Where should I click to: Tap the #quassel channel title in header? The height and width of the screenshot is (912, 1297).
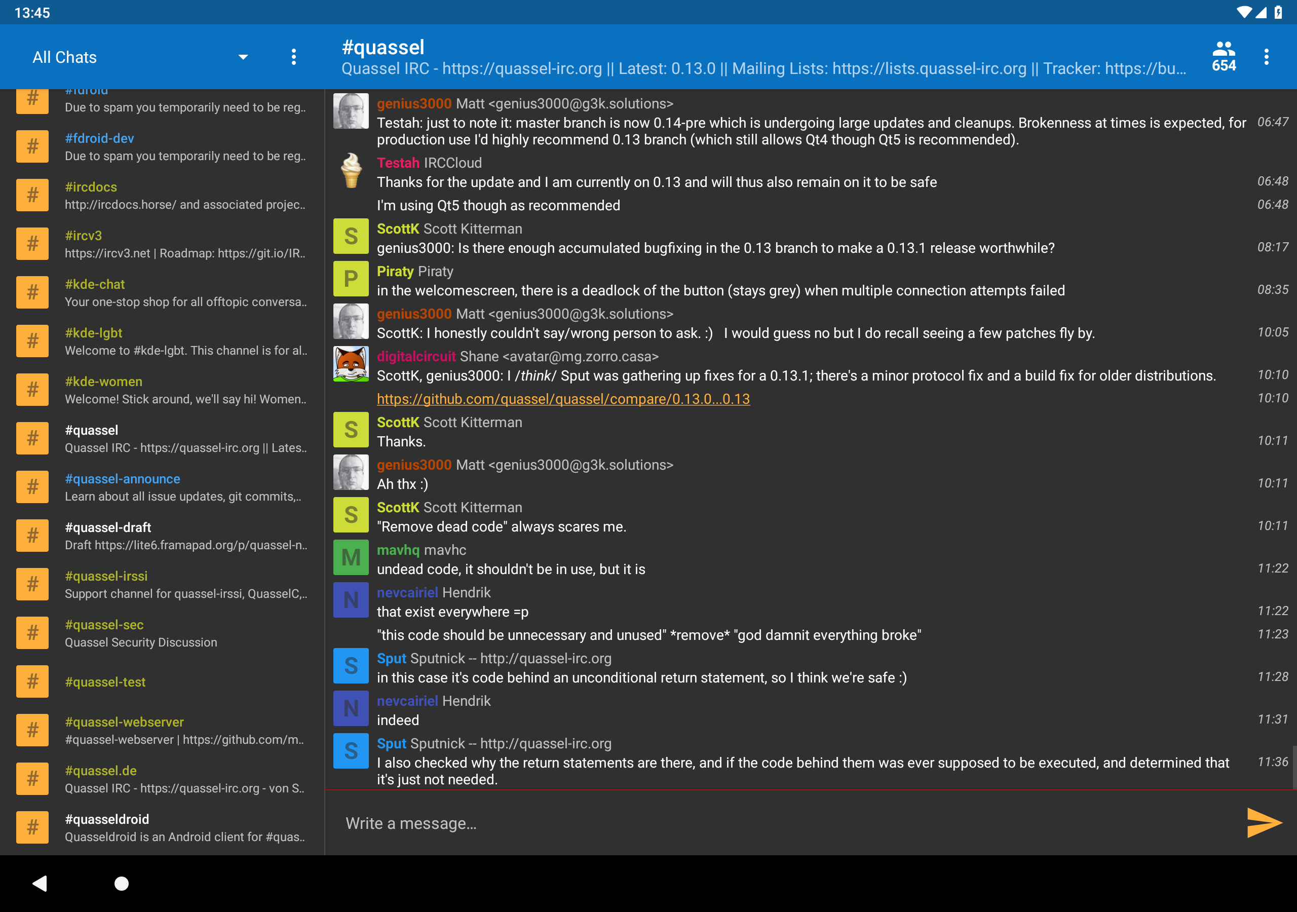click(383, 48)
